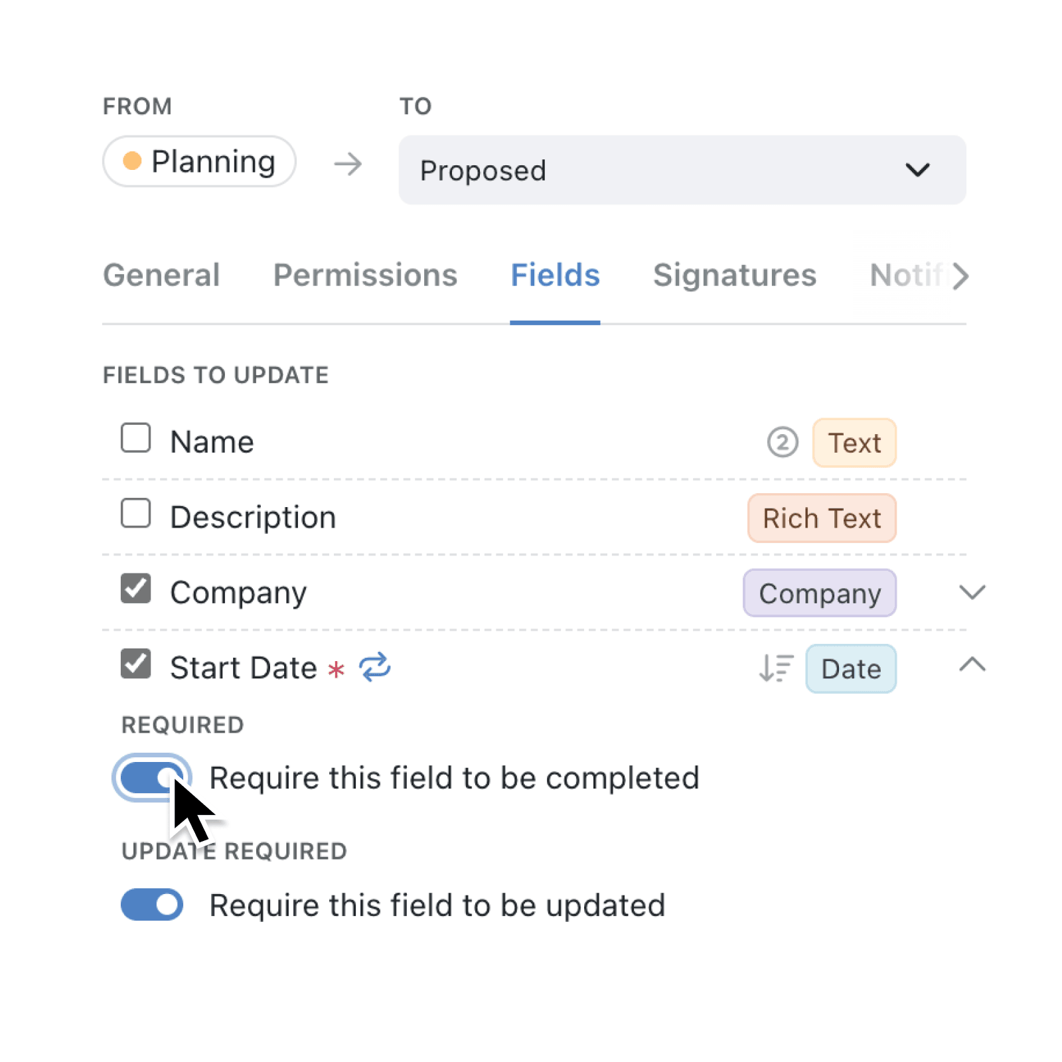Uncheck the Start Date checkbox
Screen dimensions: 1062x1062
click(136, 664)
